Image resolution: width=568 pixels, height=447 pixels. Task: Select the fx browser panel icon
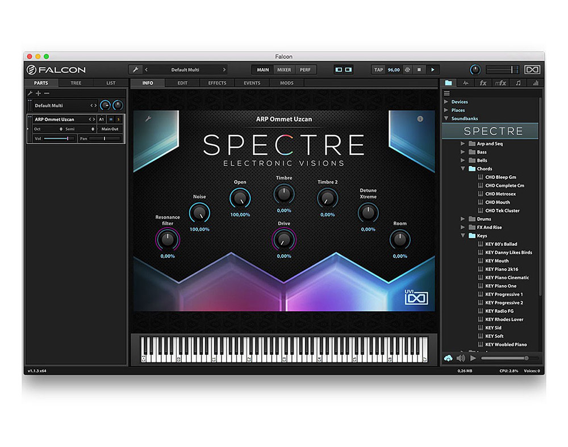[483, 83]
